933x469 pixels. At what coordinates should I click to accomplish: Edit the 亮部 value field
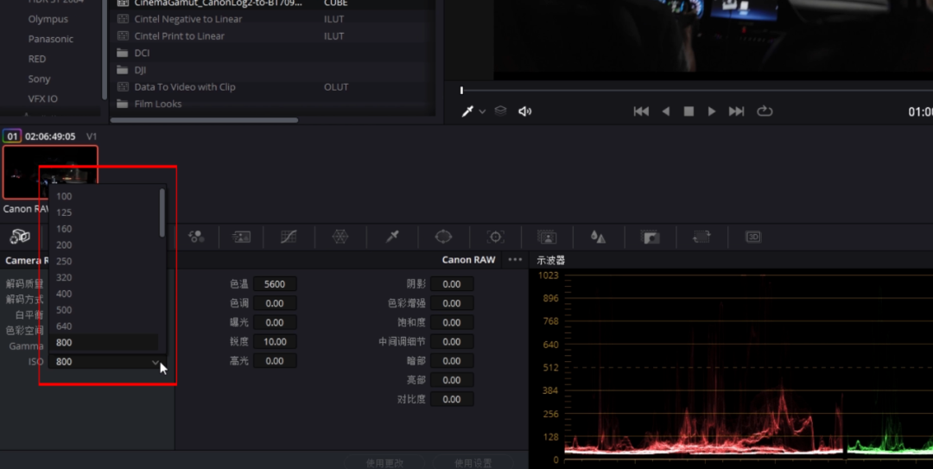[x=452, y=380]
